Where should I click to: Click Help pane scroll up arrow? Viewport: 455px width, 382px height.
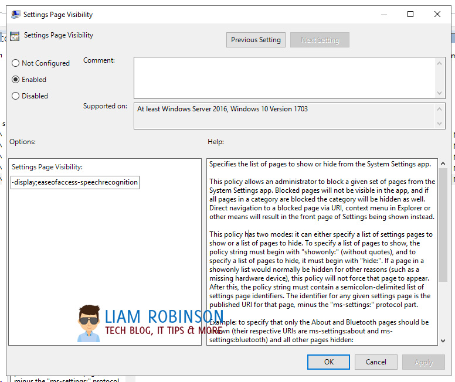point(443,163)
